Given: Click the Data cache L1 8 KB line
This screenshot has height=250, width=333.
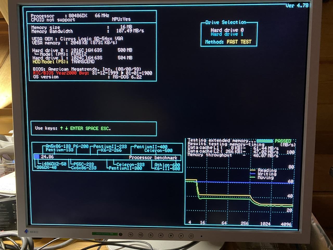Looking at the screenshot, I should [x=233, y=148].
